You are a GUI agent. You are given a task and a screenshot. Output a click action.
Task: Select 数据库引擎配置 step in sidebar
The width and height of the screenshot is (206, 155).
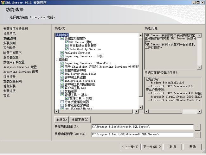coord(14,62)
